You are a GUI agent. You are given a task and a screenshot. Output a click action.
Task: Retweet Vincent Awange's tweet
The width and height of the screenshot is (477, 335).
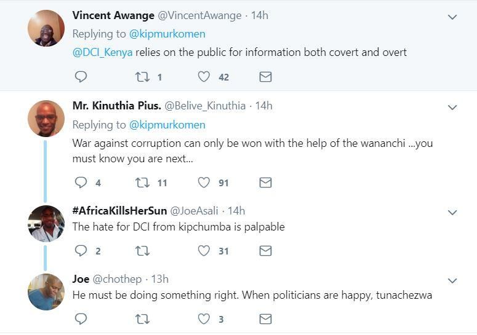142,77
